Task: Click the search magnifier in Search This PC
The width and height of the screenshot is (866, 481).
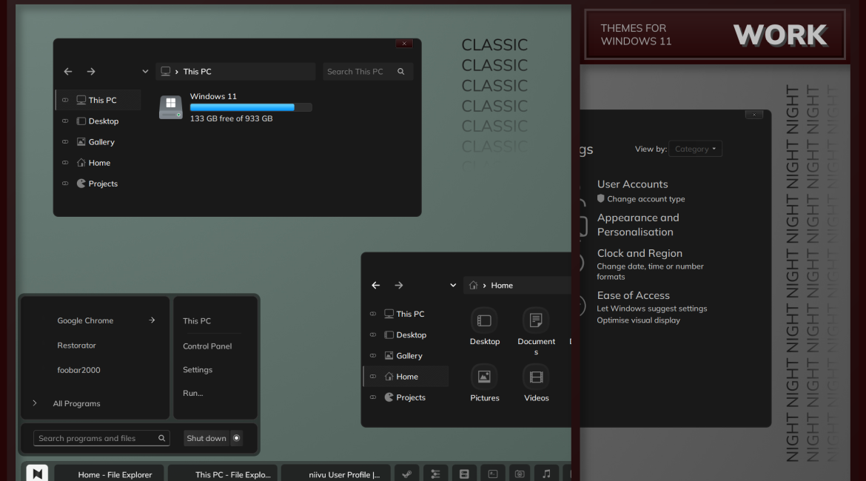Action: [401, 72]
